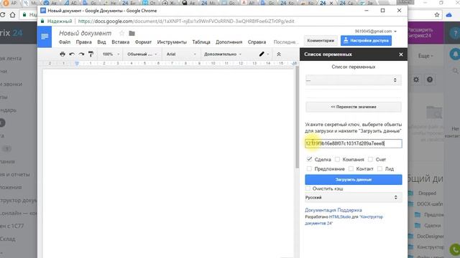Viewport: 460px width, 258px height.
Task: Open help question icon in Bitrix24 window
Action: (x=430, y=80)
